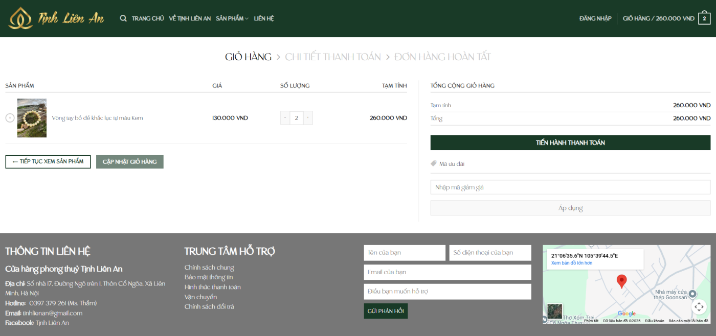This screenshot has height=336, width=716.
Task: Focus the Nhập mã giảm giá field
Action: click(x=570, y=187)
